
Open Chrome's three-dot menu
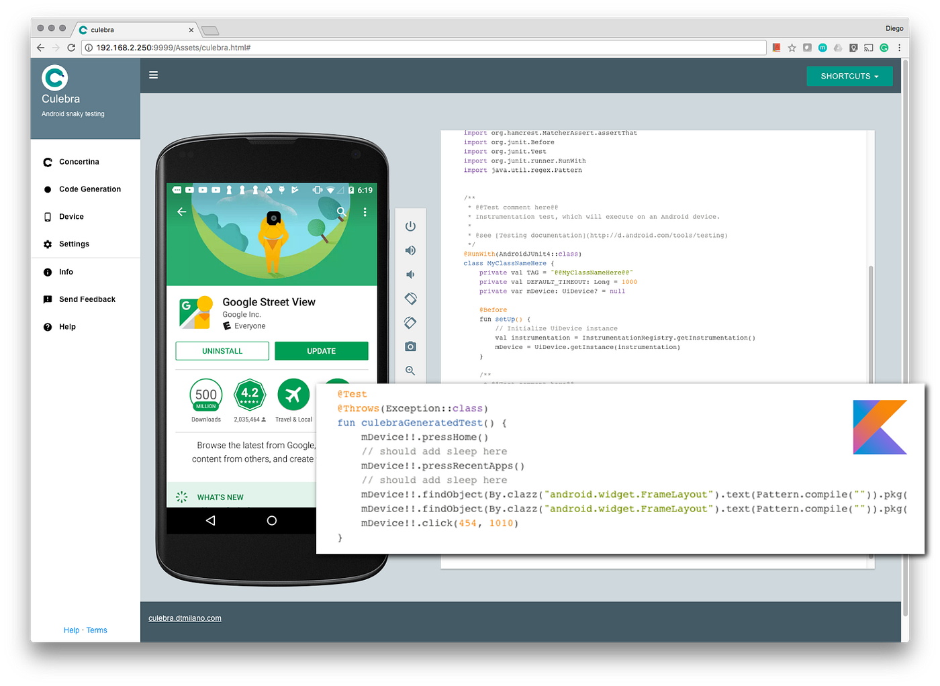899,48
